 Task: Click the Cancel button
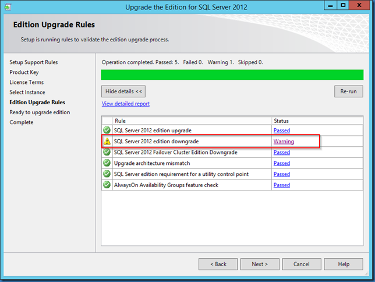[x=302, y=264]
